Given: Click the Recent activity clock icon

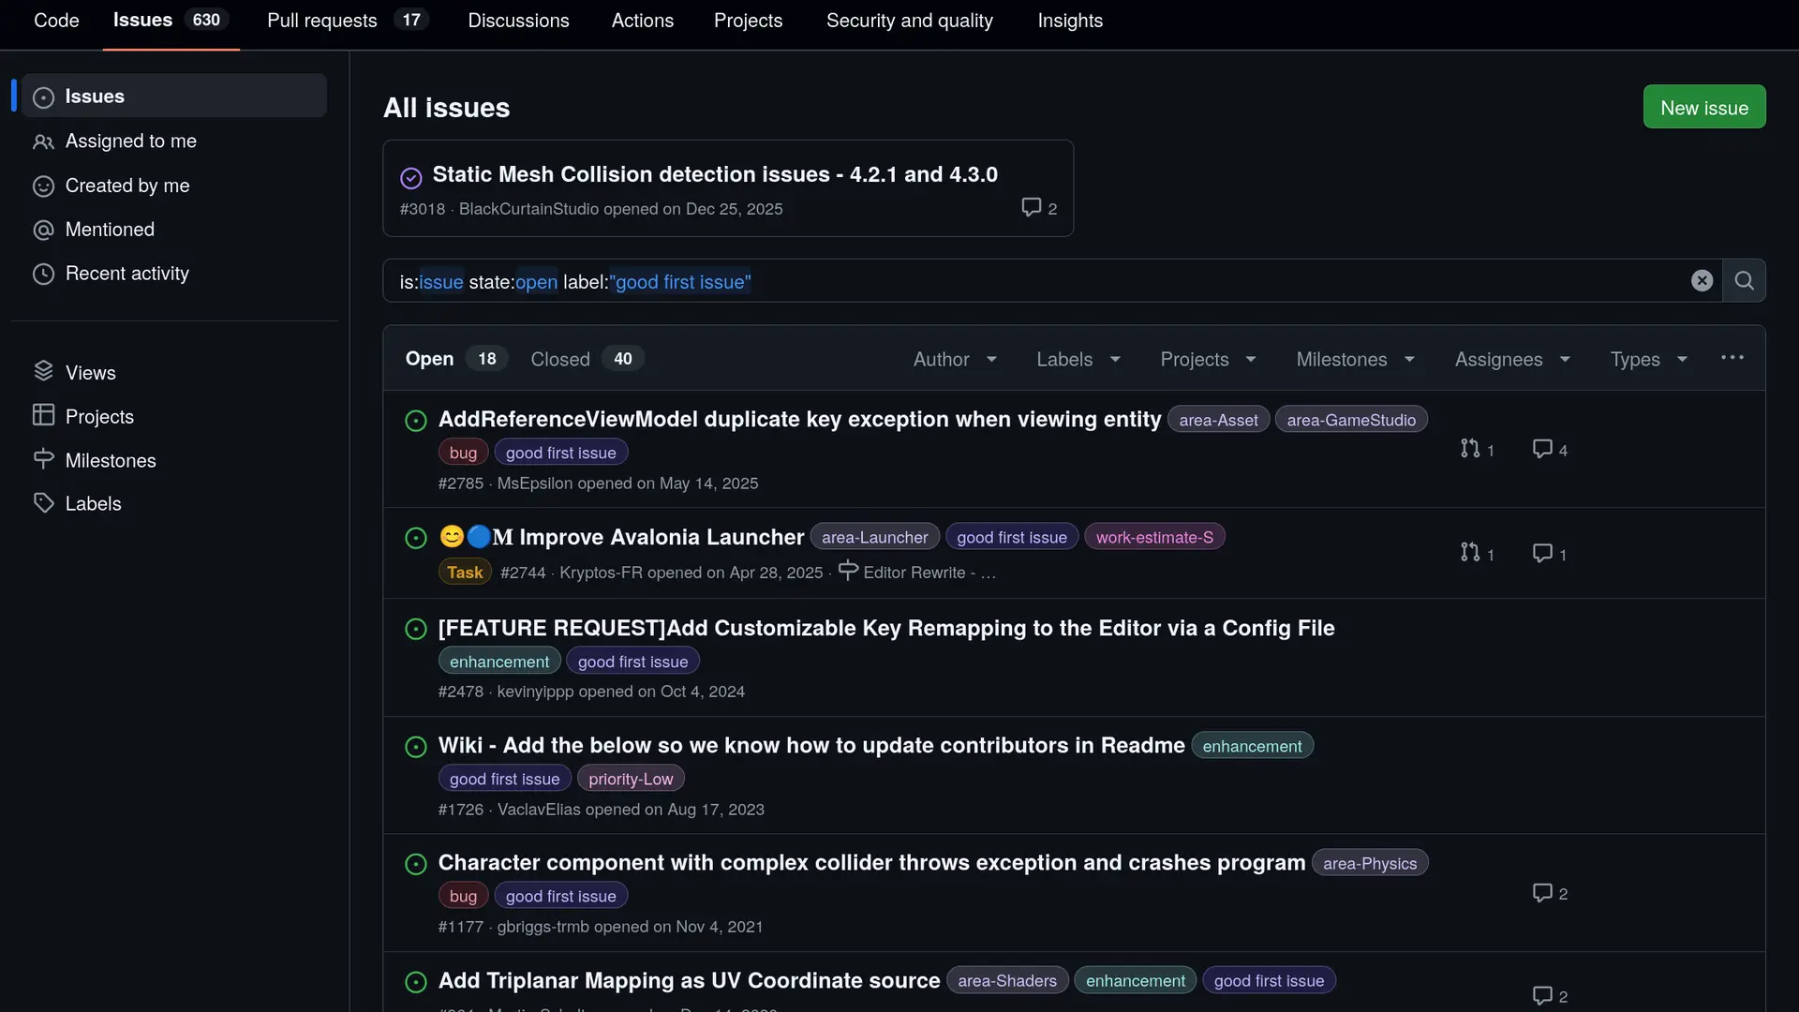Looking at the screenshot, I should pyautogui.click(x=43, y=274).
